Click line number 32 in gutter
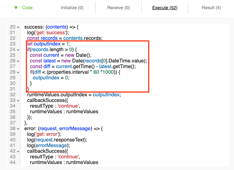234x170 pixels. [x=13, y=95]
